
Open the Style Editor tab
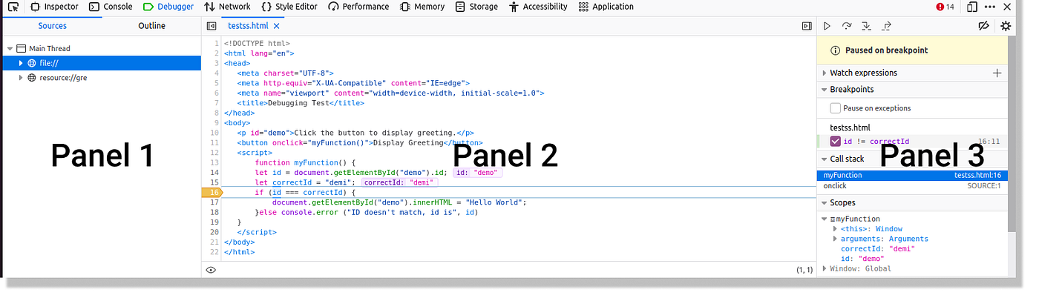point(290,7)
